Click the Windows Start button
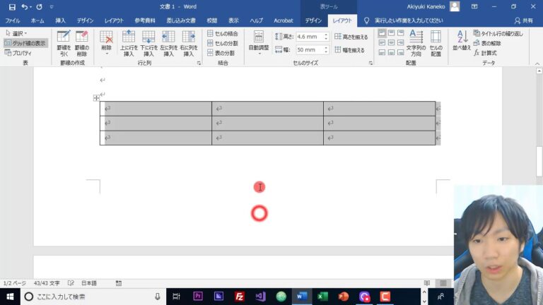The height and width of the screenshot is (305, 543). (x=10, y=297)
